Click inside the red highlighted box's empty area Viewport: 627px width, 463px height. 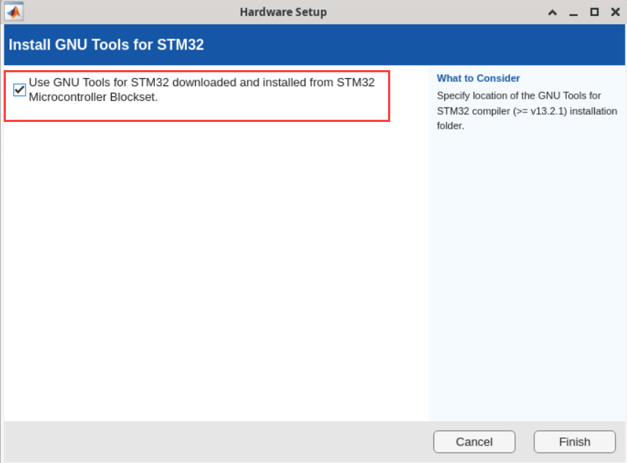[292, 110]
